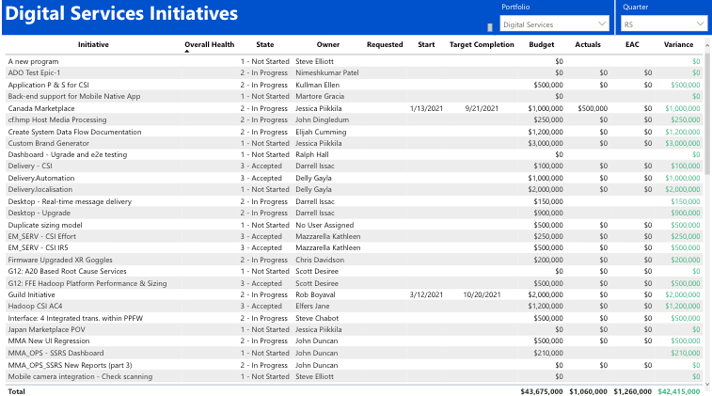Click Custom Brand Generator variance $3,000,000
This screenshot has height=396, width=712.
683,143
